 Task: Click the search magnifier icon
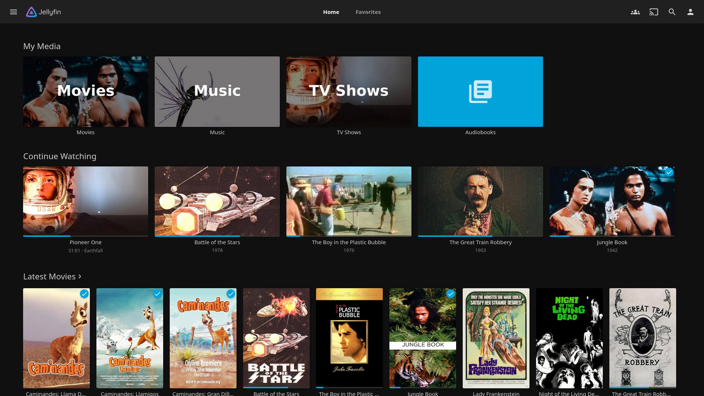click(x=672, y=12)
